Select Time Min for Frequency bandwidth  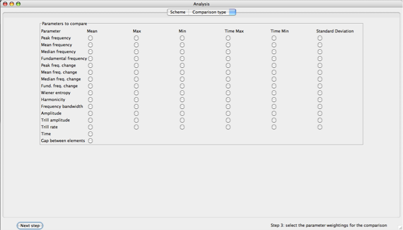[274, 107]
